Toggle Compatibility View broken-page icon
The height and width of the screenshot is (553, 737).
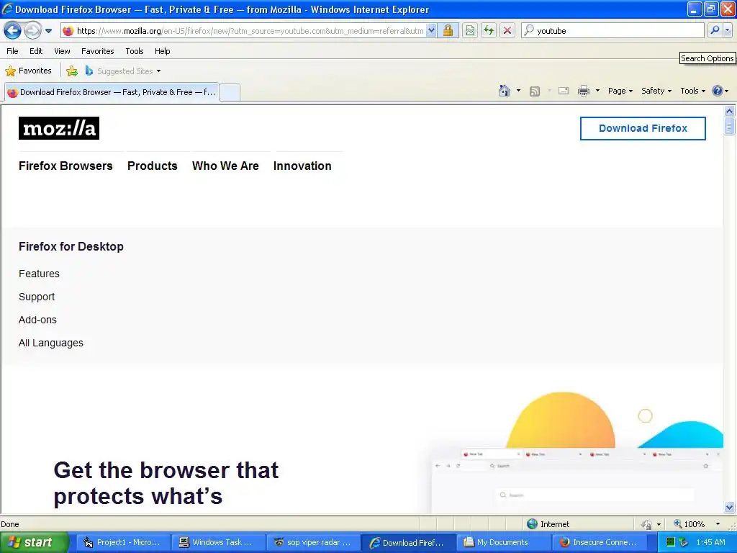pyautogui.click(x=470, y=31)
